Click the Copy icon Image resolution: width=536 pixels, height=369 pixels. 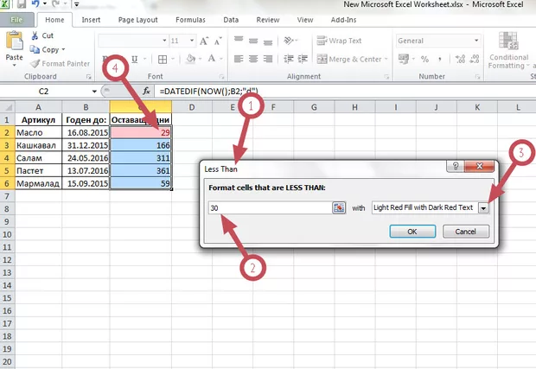tap(35, 49)
